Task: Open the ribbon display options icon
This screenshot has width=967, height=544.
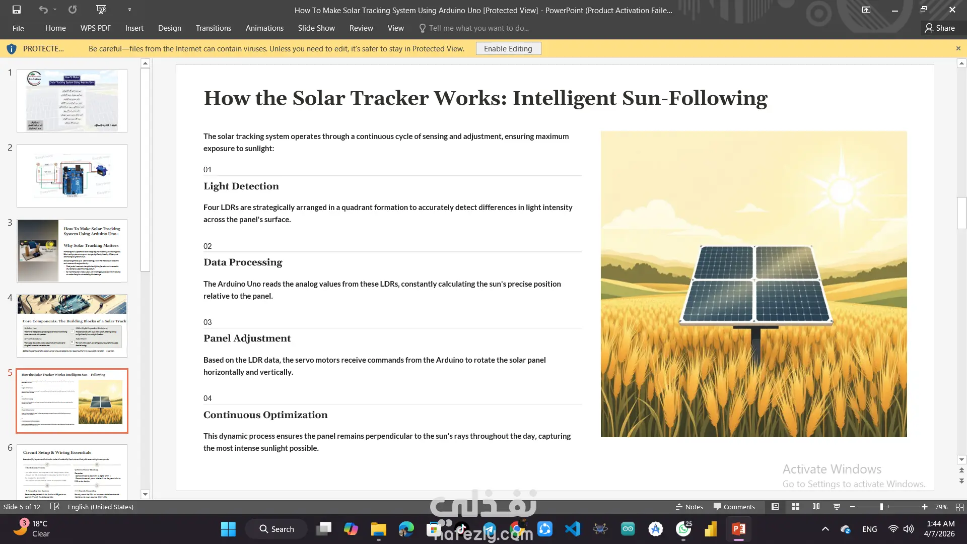Action: [x=866, y=10]
